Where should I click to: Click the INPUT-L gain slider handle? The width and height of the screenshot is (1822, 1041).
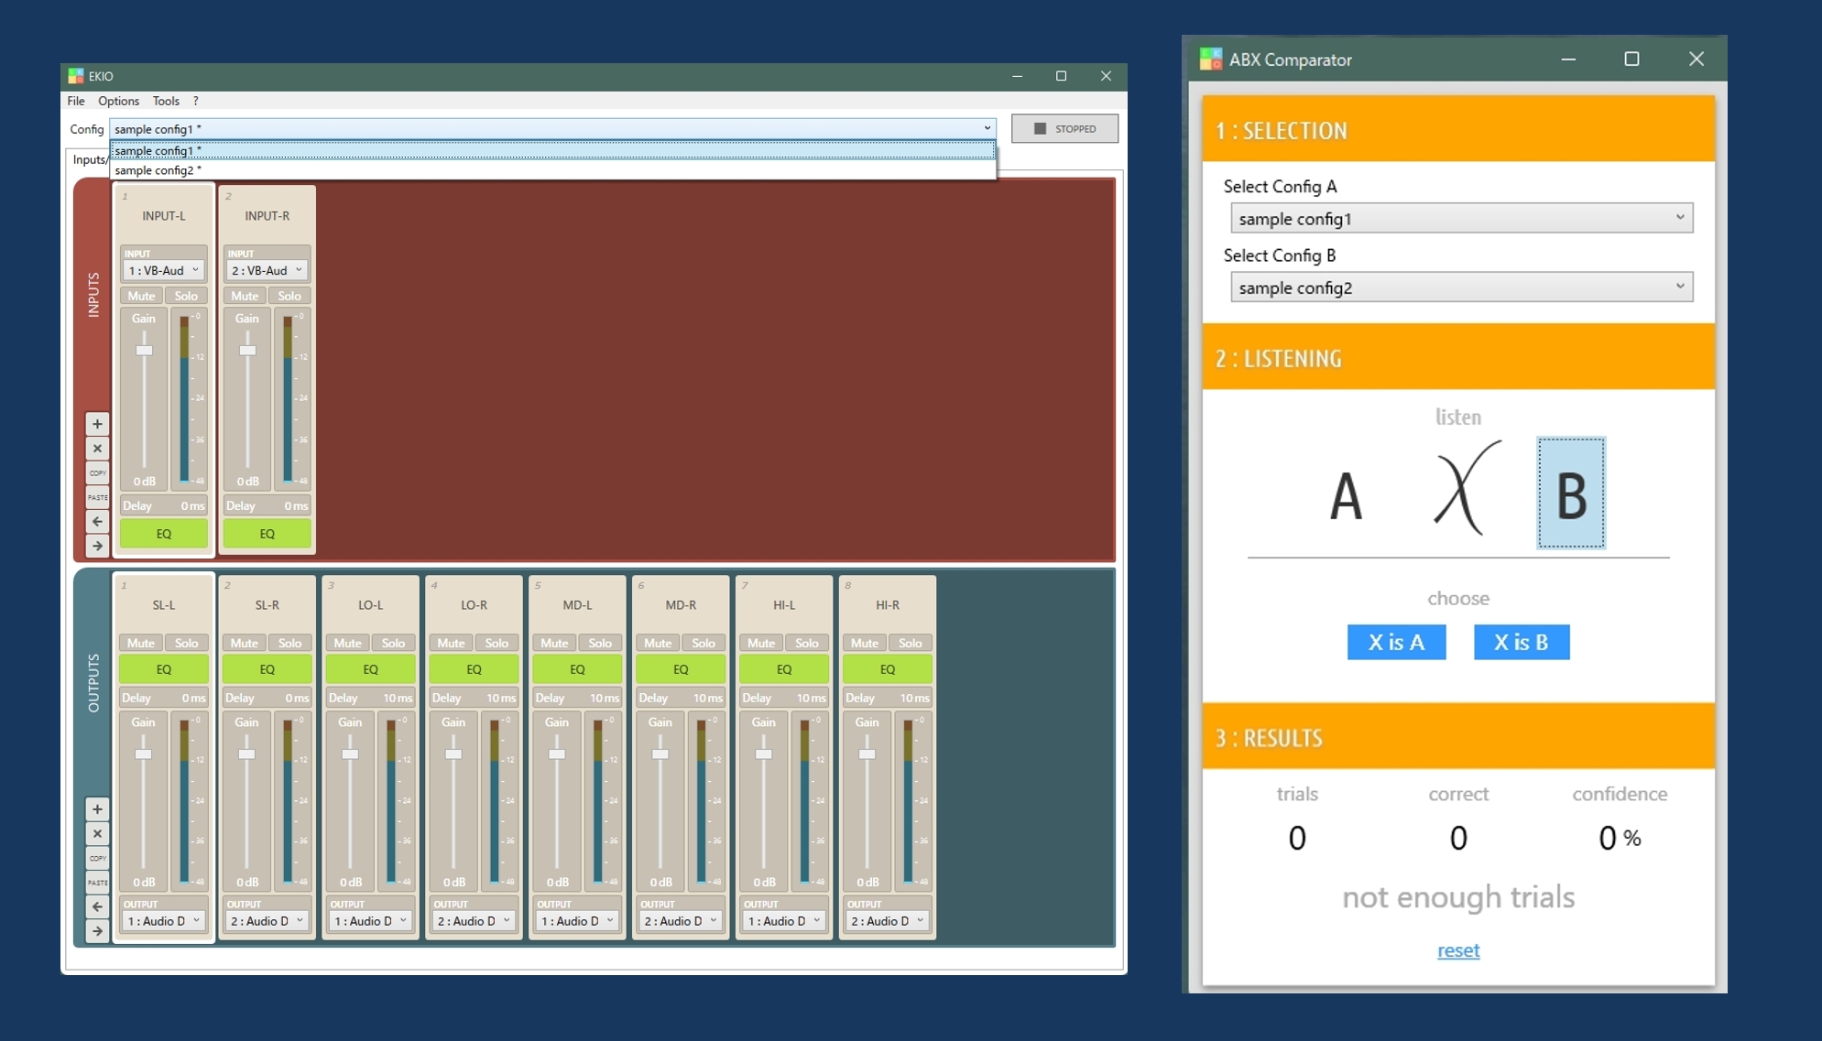pos(144,351)
